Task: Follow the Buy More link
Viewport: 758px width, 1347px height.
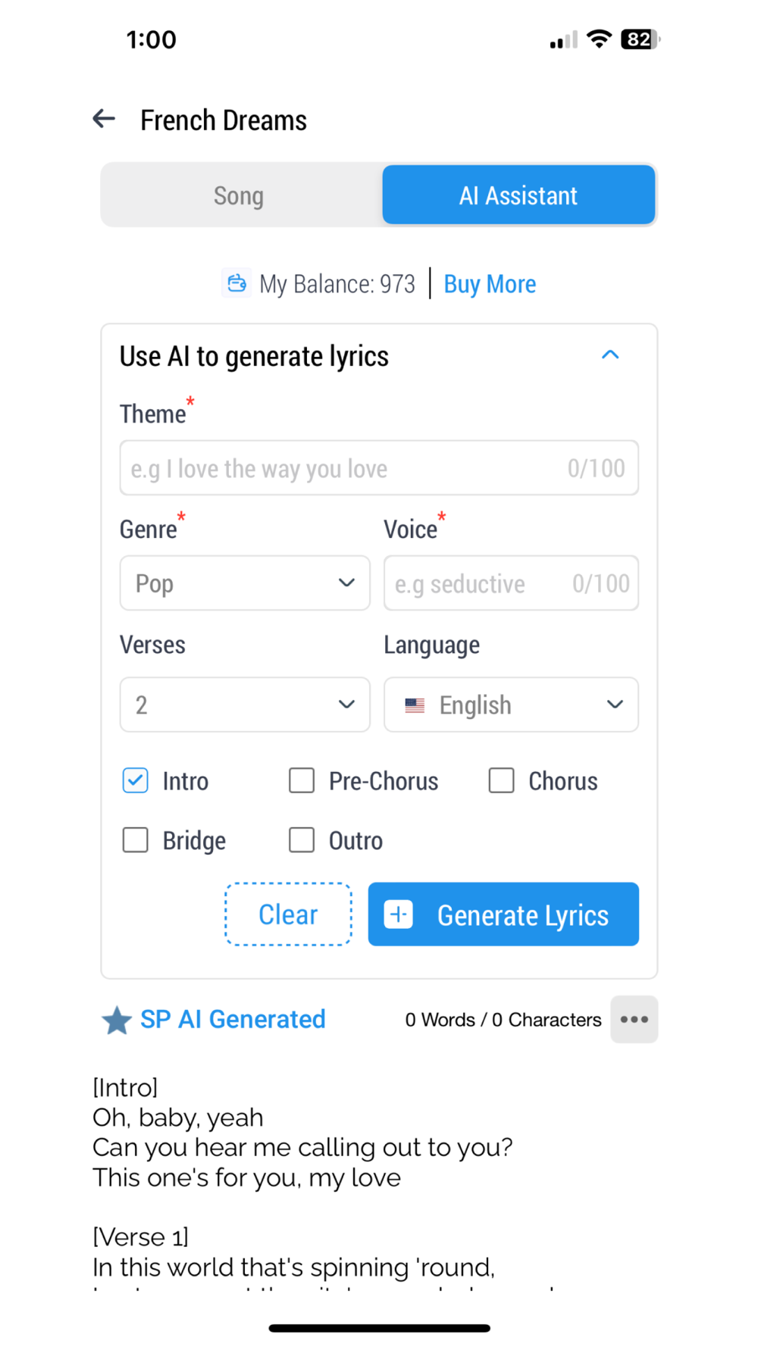Action: click(490, 284)
